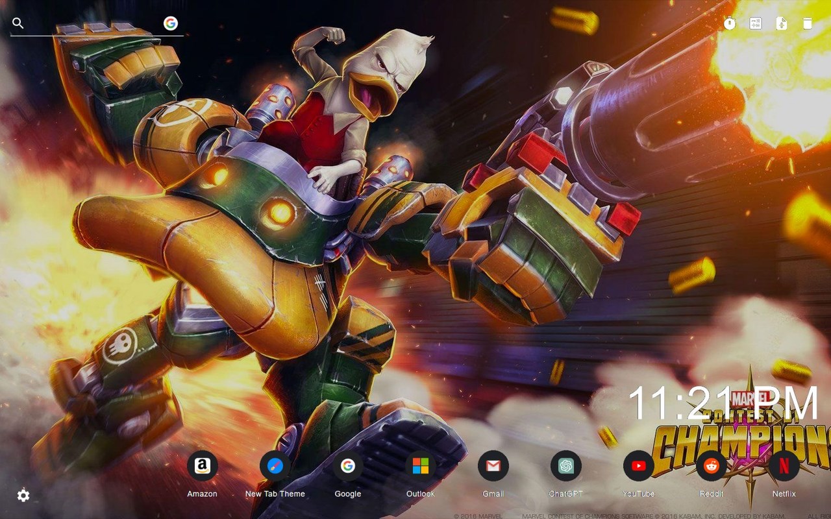This screenshot has width=831, height=519.
Task: Click the Amazon text label
Action: click(x=203, y=494)
